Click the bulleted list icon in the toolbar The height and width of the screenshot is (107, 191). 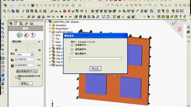click(9, 11)
